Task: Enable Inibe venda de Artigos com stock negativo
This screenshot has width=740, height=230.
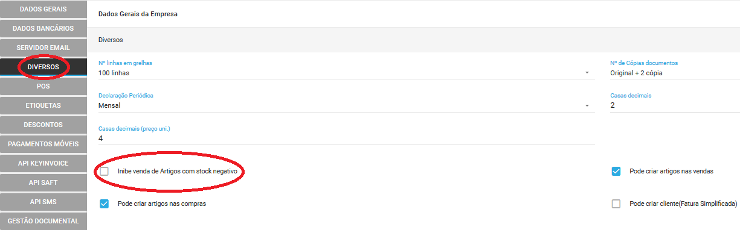Action: coord(105,172)
